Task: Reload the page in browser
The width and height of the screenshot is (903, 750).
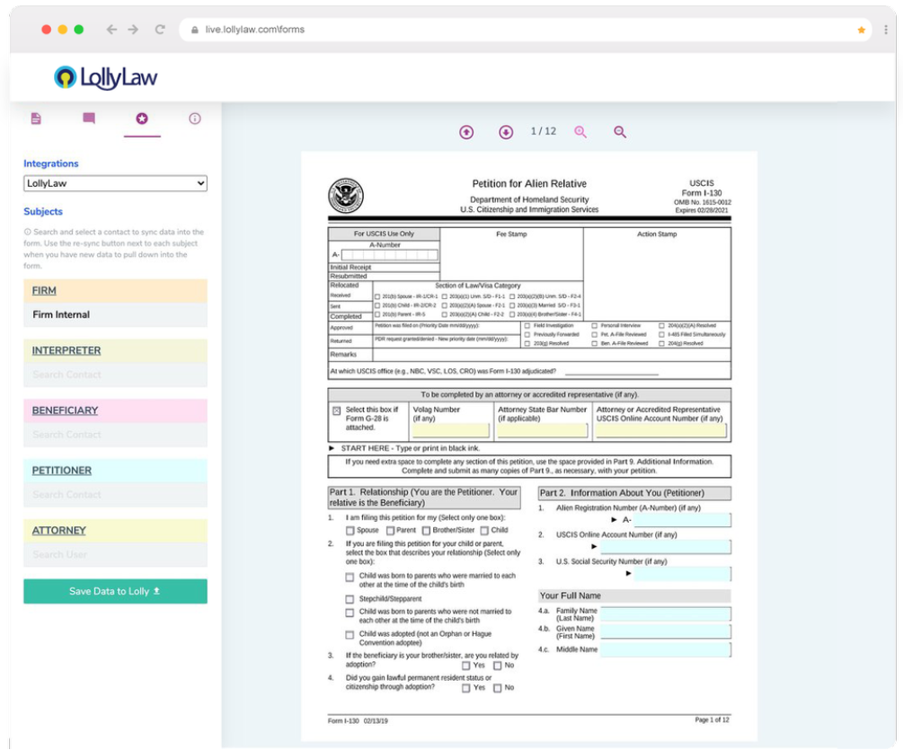Action: 160,30
